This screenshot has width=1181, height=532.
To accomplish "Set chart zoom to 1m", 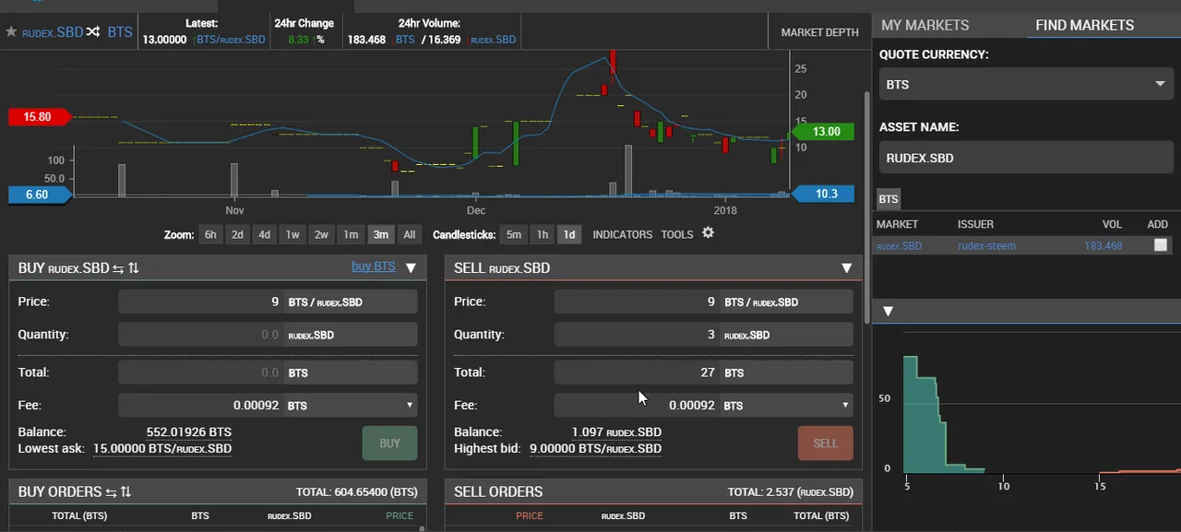I will click(x=351, y=235).
